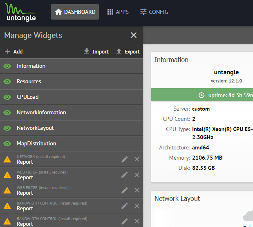Click first Bandwidth Control warning icon

point(7,206)
